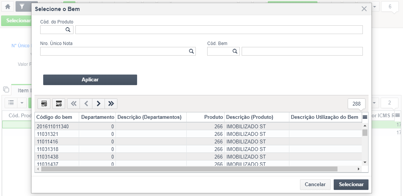Go to next page of results
The height and width of the screenshot is (196, 403).
pos(98,104)
